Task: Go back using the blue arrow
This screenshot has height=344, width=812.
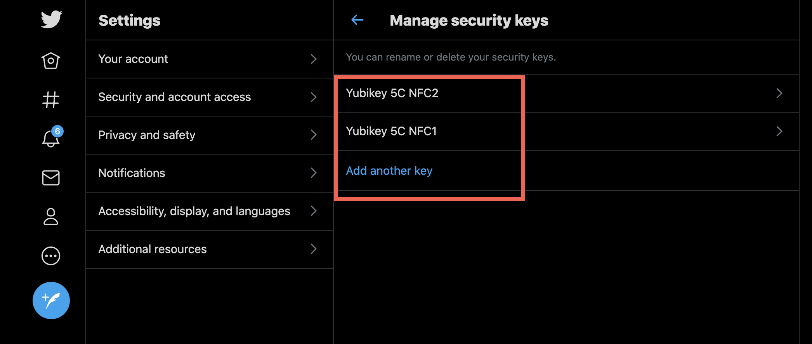Action: (x=357, y=20)
